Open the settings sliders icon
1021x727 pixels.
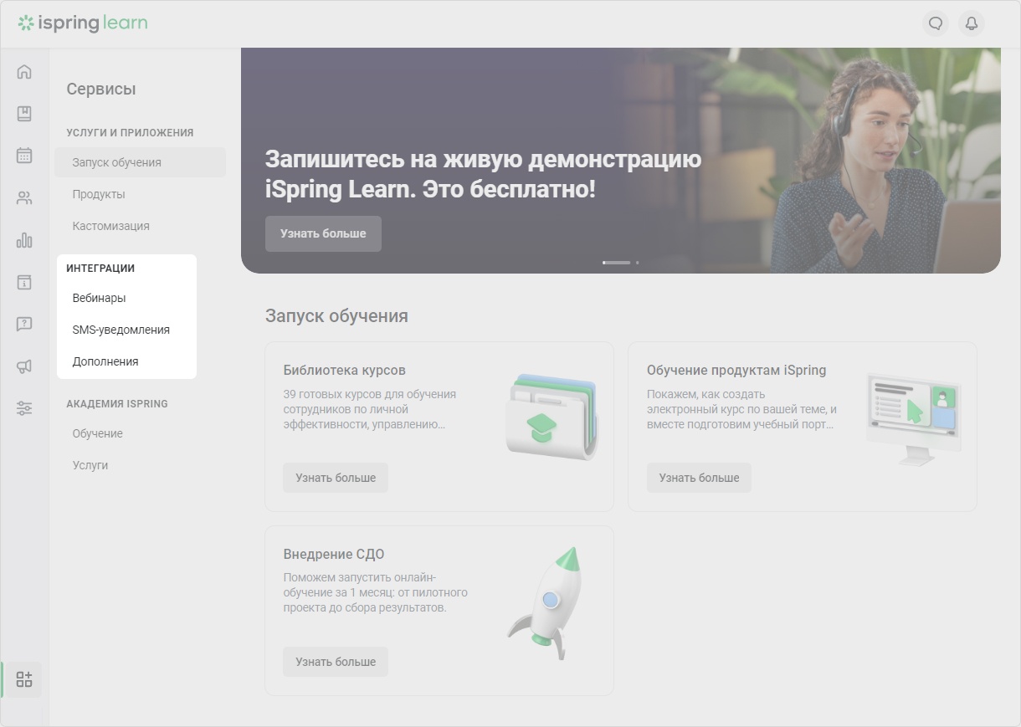pyautogui.click(x=24, y=408)
